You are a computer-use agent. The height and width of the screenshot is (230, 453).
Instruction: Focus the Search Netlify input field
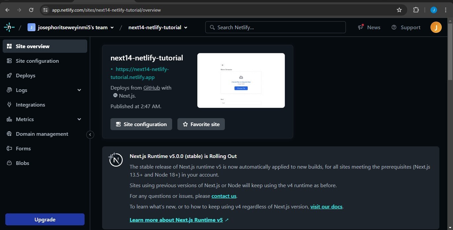tap(276, 27)
